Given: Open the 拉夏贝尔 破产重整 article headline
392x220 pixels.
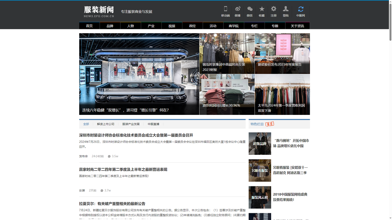Looking at the screenshot, I should tap(112, 204).
